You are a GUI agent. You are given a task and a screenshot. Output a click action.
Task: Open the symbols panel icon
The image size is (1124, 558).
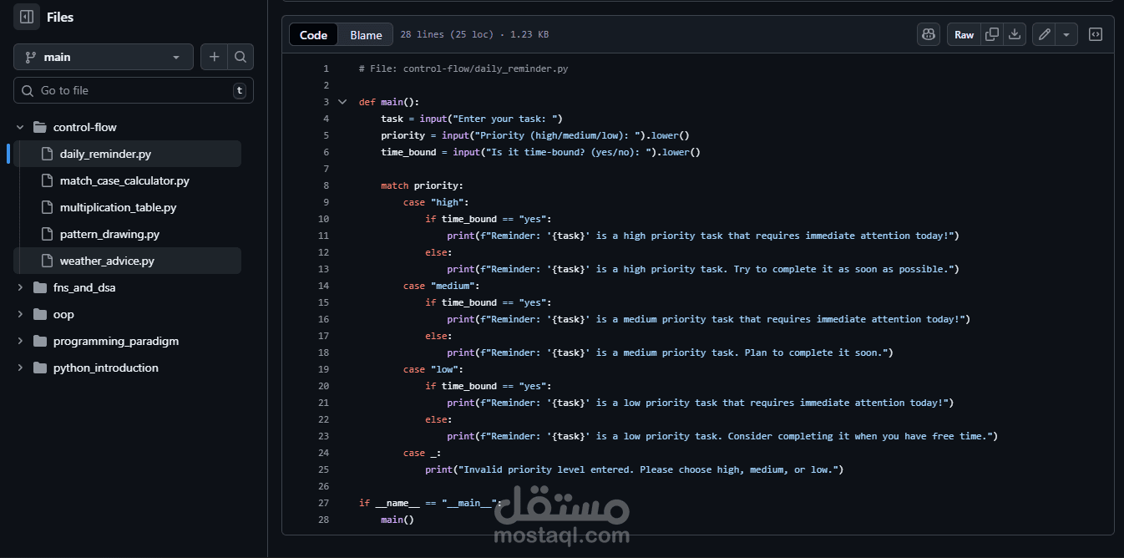coord(1096,34)
